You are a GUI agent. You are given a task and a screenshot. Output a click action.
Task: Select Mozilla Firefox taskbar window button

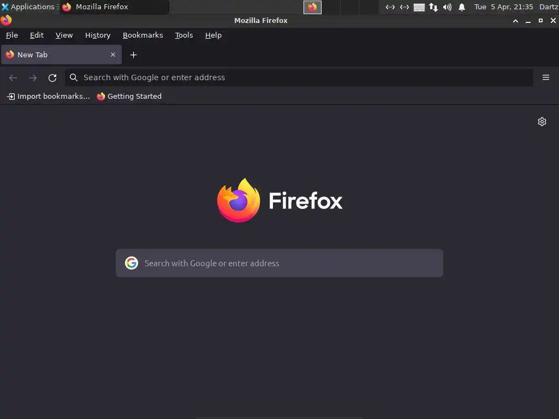pyautogui.click(x=114, y=7)
